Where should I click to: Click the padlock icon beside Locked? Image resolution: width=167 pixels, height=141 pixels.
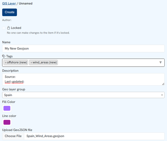[x=8, y=28]
